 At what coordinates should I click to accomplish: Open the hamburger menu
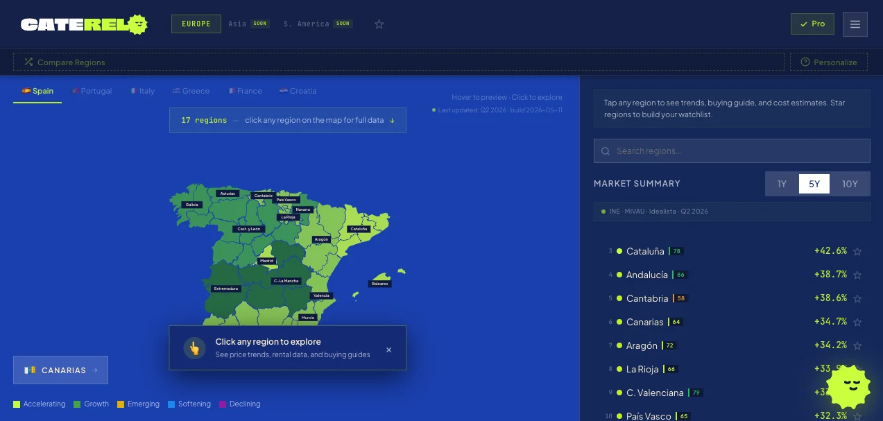click(x=855, y=24)
